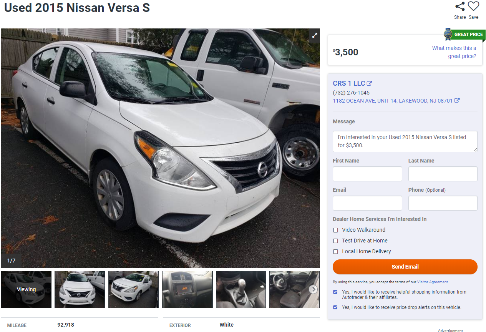Click the Great Price badge icon
486x332 pixels.
coord(448,34)
